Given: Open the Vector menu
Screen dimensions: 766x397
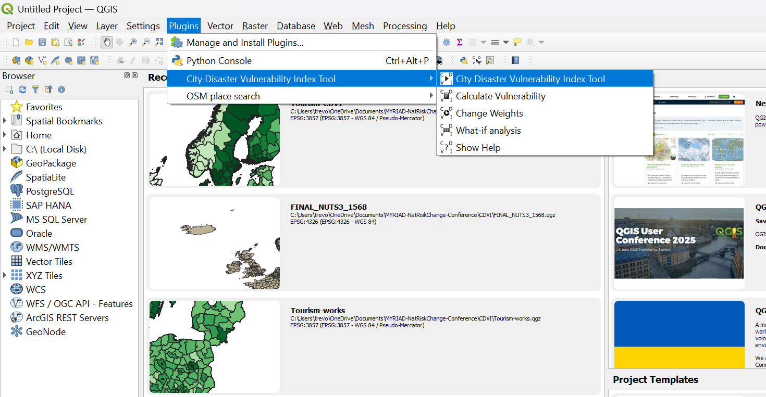Looking at the screenshot, I should [x=220, y=25].
